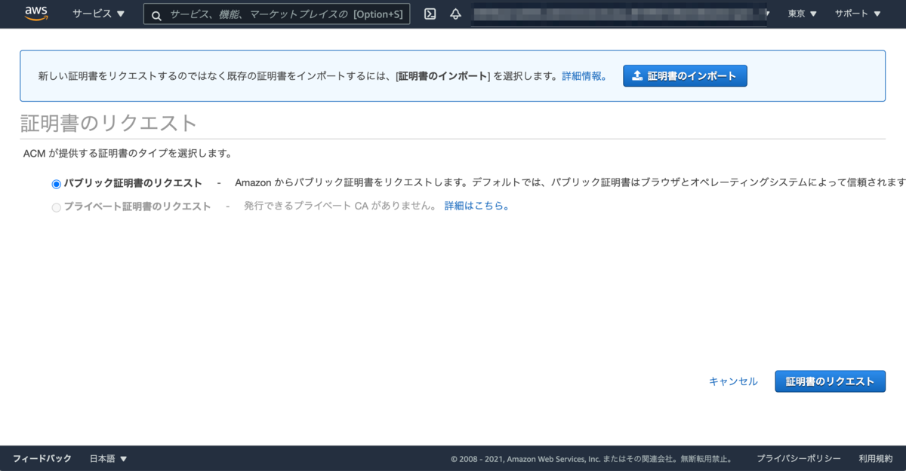906x471 pixels.
Task: Click the 証明書のインポート button
Action: point(685,75)
